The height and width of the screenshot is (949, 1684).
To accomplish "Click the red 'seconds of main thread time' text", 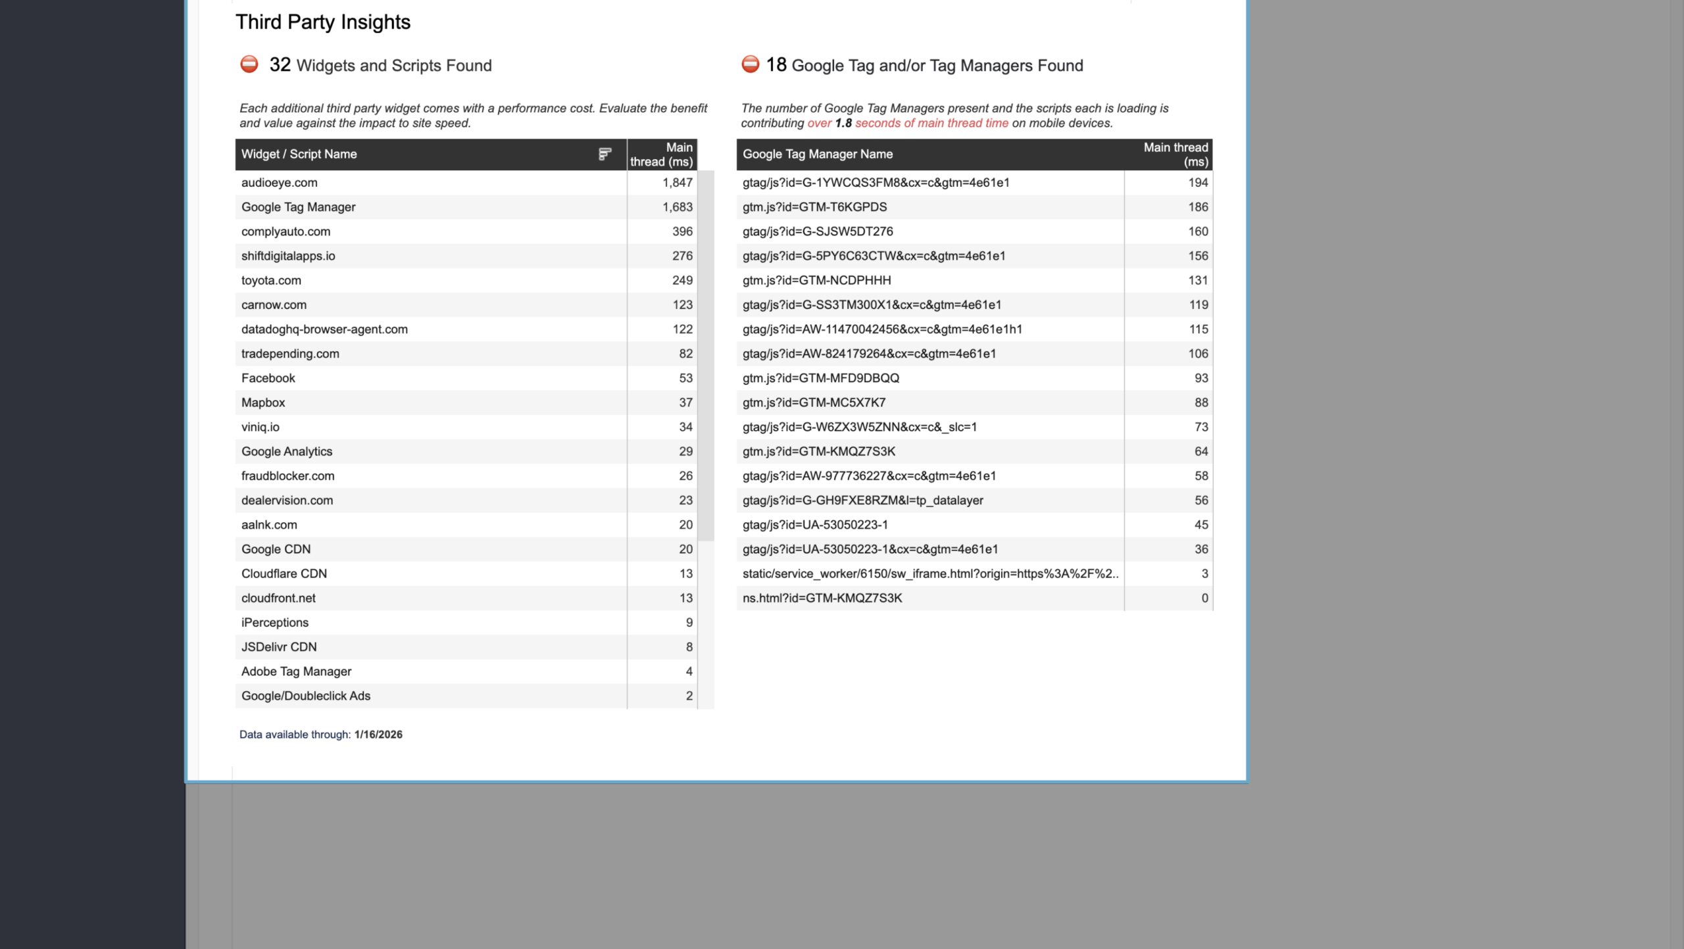I will [x=931, y=123].
